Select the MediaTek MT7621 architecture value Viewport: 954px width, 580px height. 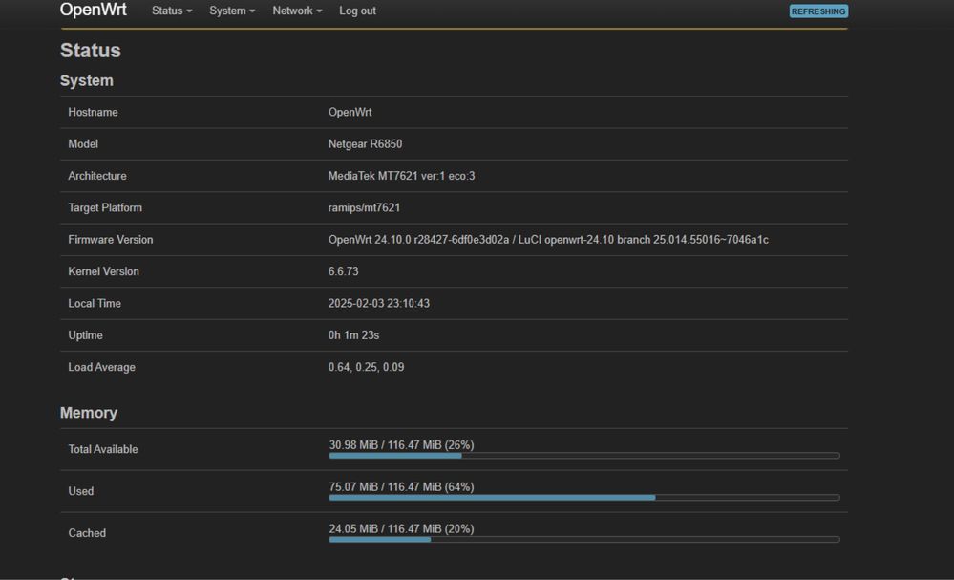tap(401, 176)
